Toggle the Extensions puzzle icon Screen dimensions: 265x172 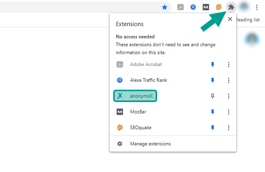coord(231,7)
